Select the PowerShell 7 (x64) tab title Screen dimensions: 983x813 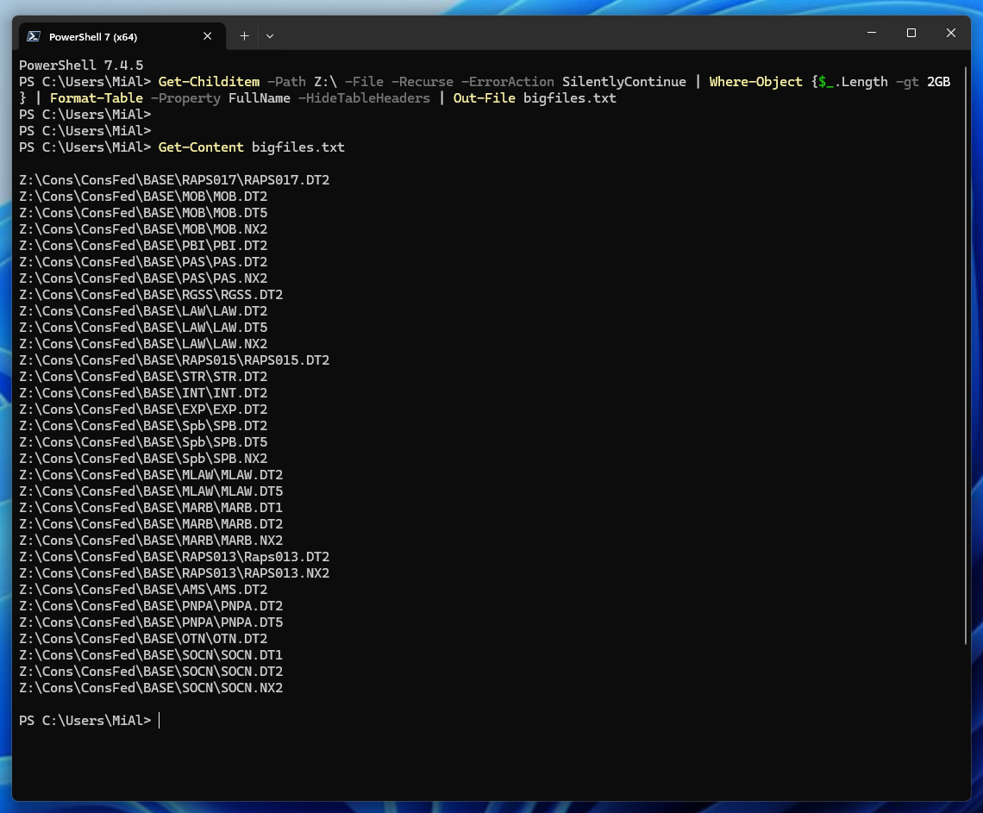[x=93, y=37]
